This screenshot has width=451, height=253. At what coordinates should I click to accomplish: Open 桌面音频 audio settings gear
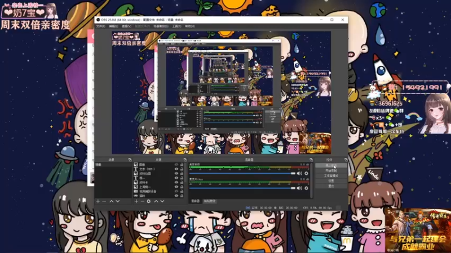coord(306,173)
